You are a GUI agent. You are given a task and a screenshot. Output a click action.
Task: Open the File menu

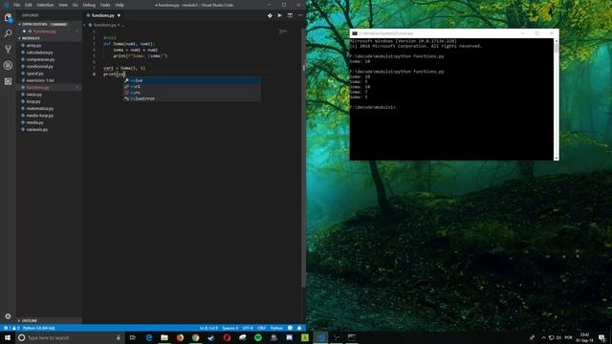(x=16, y=5)
